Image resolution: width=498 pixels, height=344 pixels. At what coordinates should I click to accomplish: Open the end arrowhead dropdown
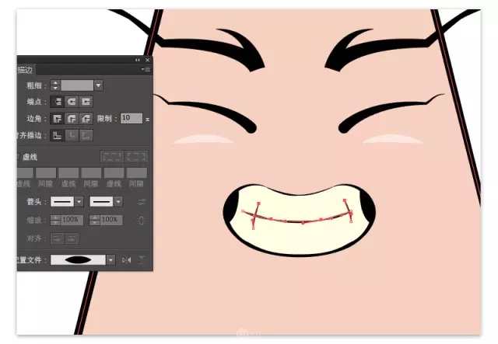118,201
